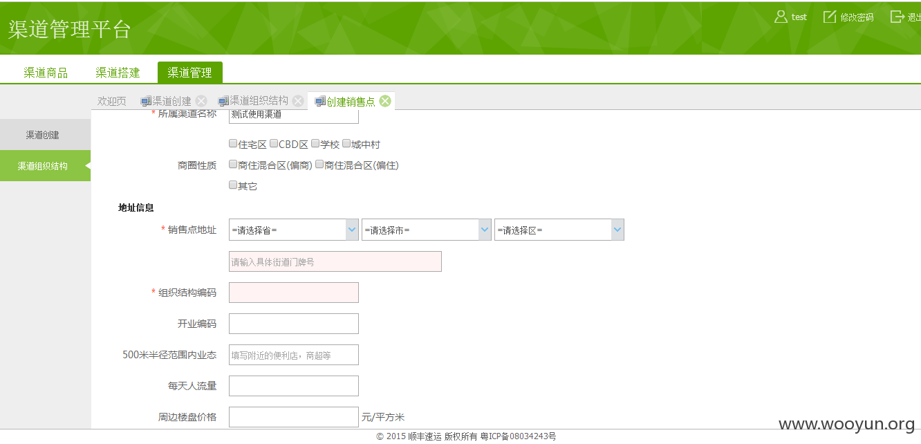Click the 渠道管理平台 header title
The height and width of the screenshot is (444, 921).
[x=69, y=30]
